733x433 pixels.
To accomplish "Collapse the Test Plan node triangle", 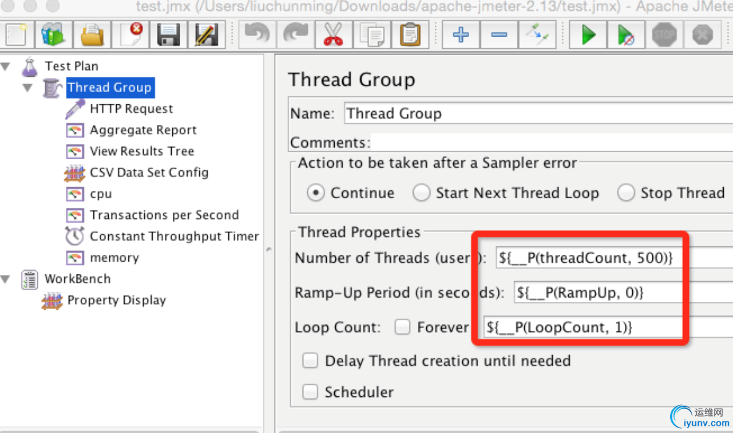I will (6, 66).
